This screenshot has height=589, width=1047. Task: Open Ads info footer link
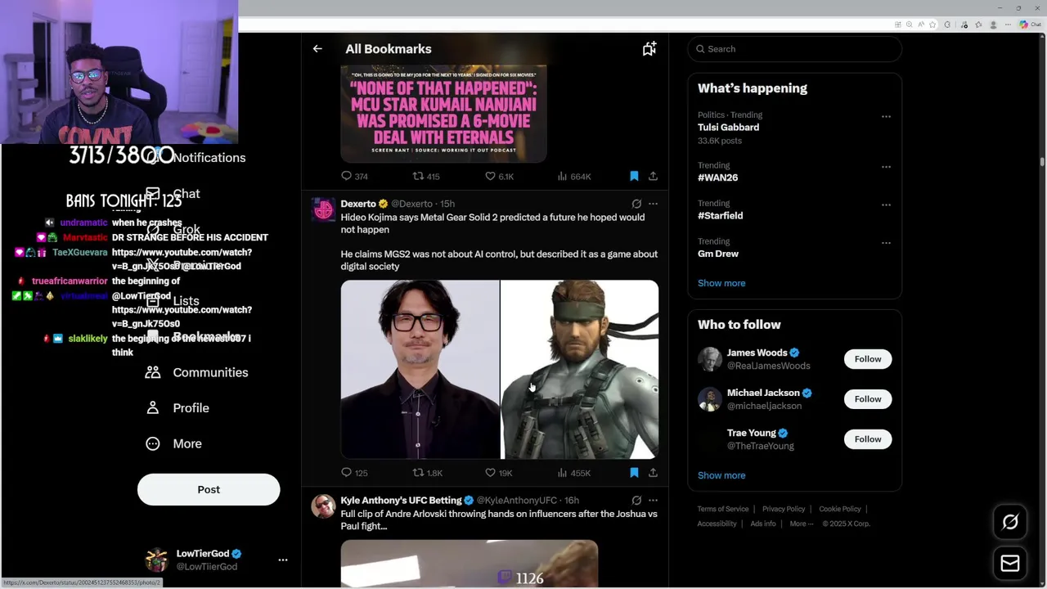(x=763, y=524)
